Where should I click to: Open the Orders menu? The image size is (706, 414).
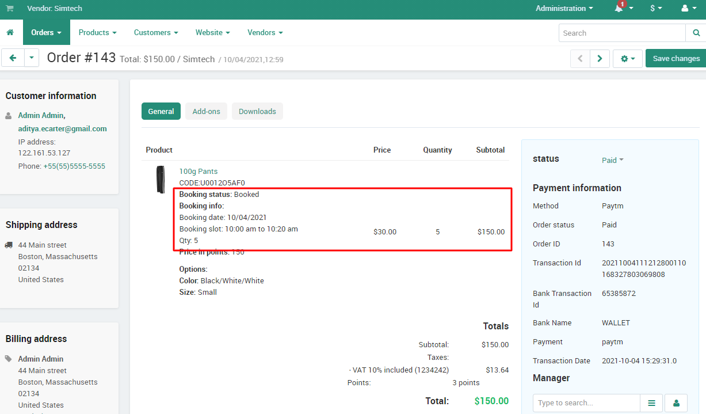[47, 32]
